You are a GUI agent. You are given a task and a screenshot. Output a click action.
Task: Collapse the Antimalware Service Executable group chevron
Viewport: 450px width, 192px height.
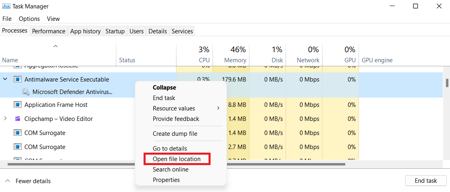(x=5, y=79)
